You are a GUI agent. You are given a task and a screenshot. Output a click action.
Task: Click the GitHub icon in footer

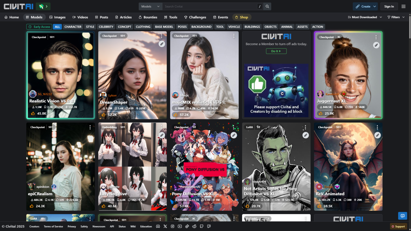(x=201, y=226)
